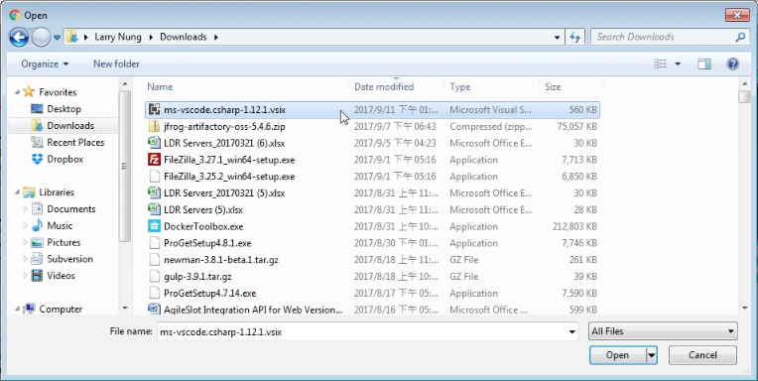Click the New folder button
This screenshot has width=758, height=381.
coord(116,63)
